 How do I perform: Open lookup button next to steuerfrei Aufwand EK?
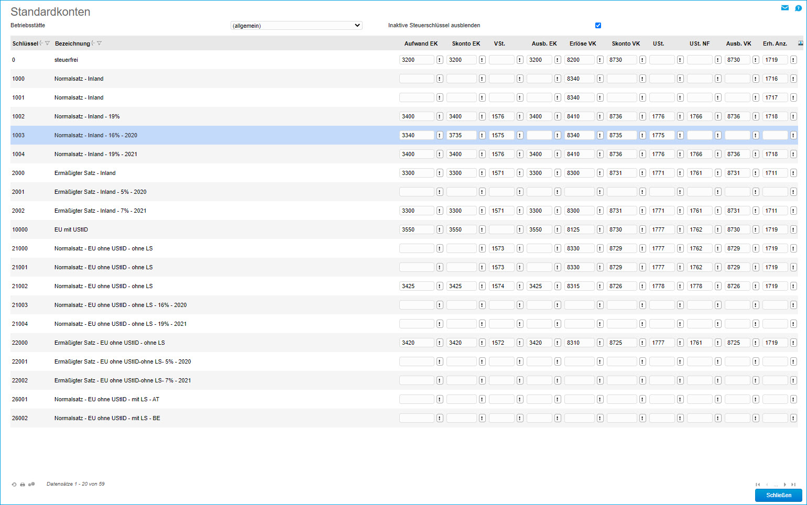[440, 60]
